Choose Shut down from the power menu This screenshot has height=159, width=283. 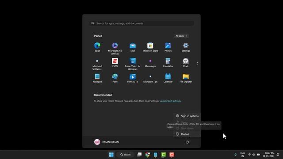tap(187, 129)
